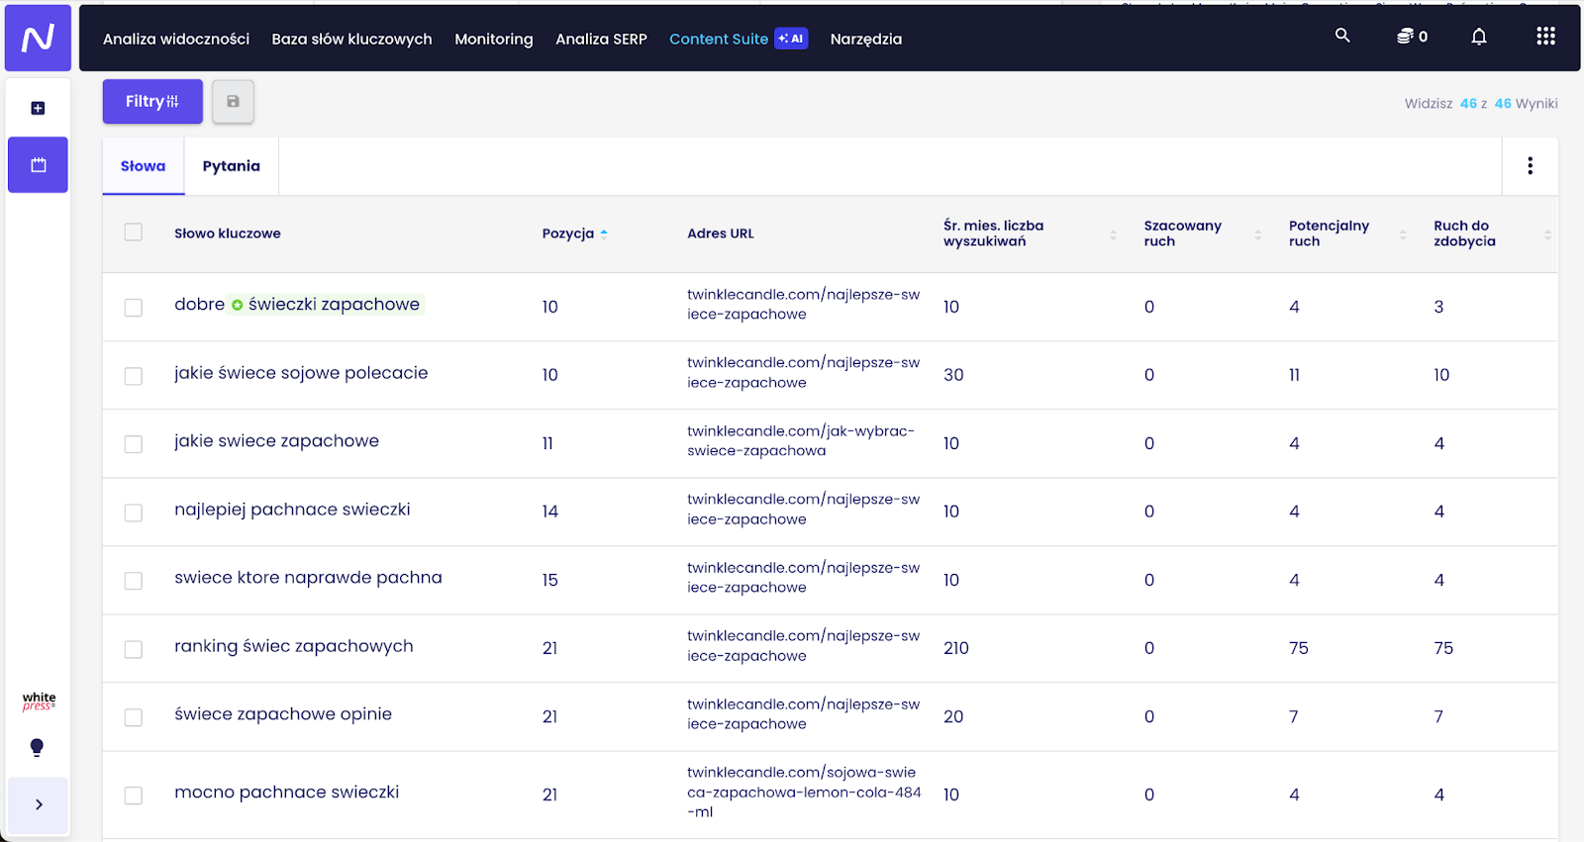Image resolution: width=1584 pixels, height=842 pixels.
Task: Click the 'Słowo kluczowe' column header
Action: point(228,234)
